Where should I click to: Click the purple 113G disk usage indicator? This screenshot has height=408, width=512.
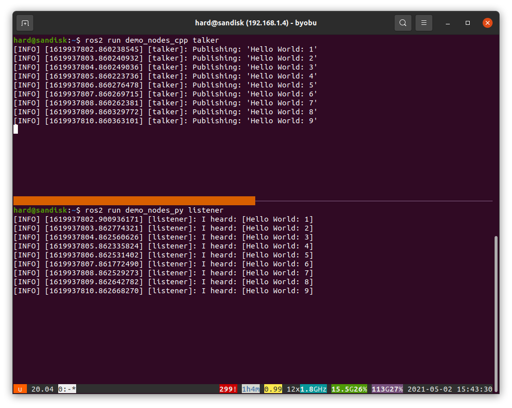pos(381,389)
